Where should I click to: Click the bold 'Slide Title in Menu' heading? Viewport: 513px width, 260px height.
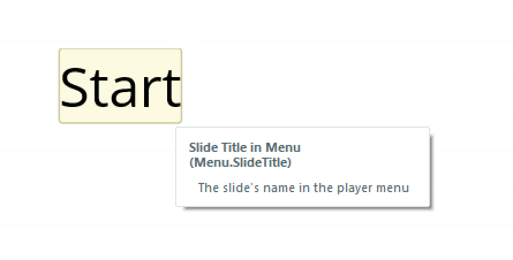click(244, 148)
